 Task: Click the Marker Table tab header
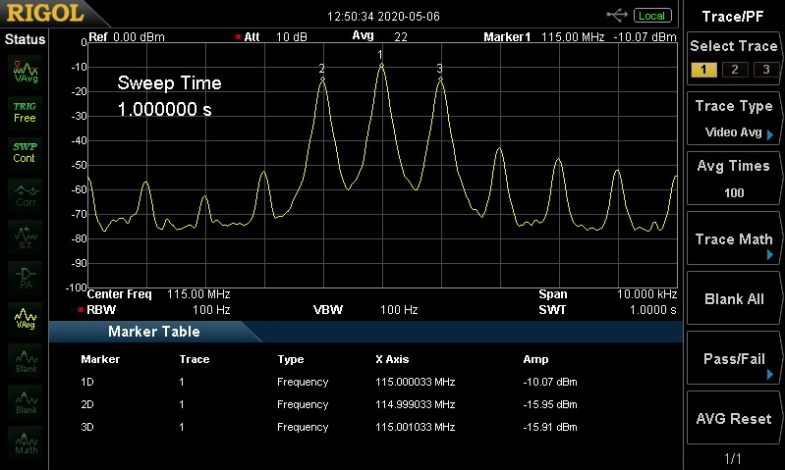pos(154,332)
